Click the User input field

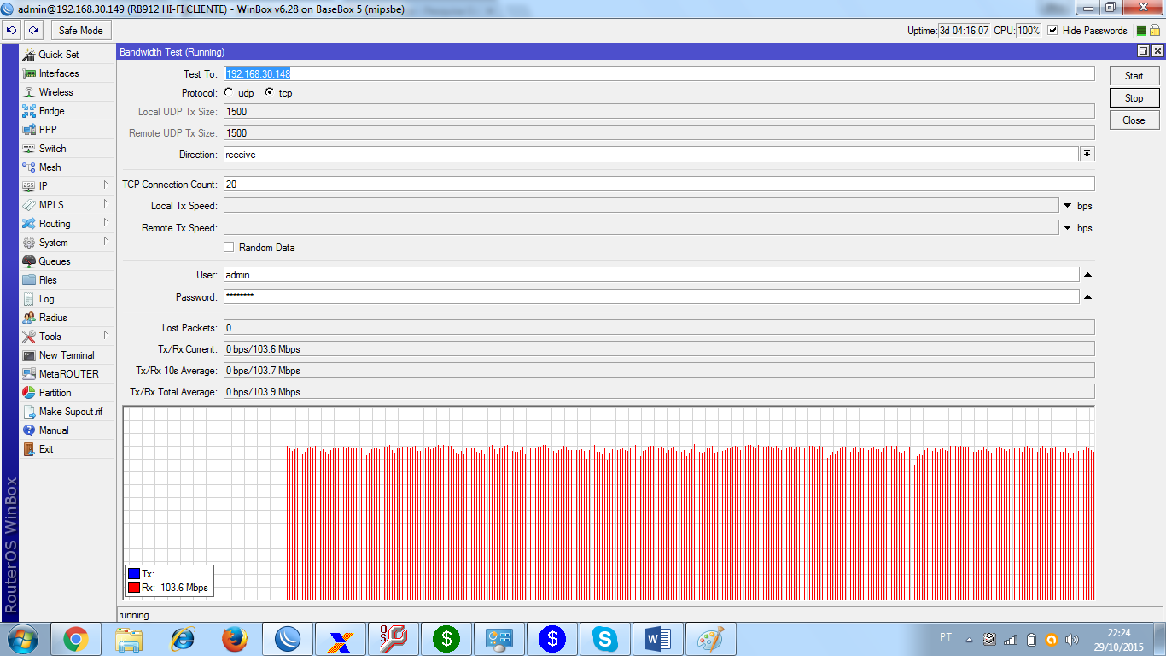pos(651,275)
